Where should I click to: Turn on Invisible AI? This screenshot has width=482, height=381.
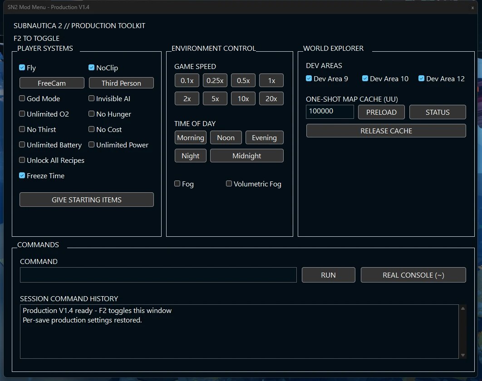(x=91, y=98)
